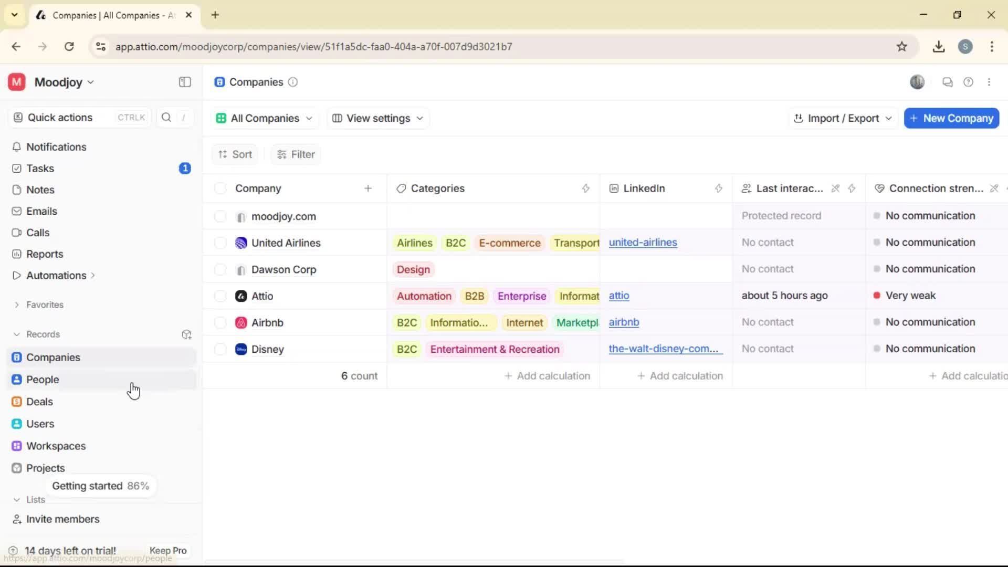Viewport: 1008px width, 567px height.
Task: Toggle the select-all checkbox in header
Action: 220,188
